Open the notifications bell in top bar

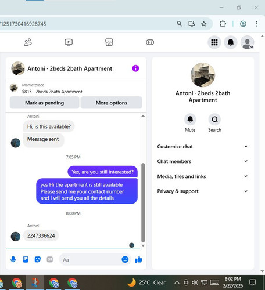pos(231,42)
